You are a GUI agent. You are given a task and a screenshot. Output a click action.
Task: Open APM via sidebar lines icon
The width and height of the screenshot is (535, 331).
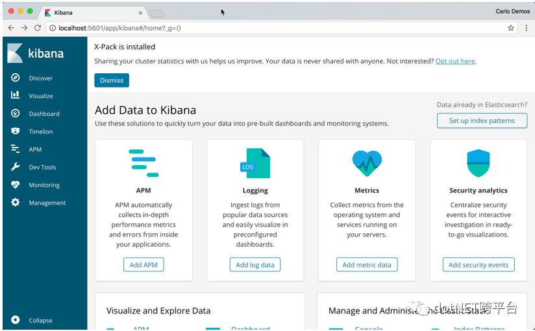pos(15,148)
